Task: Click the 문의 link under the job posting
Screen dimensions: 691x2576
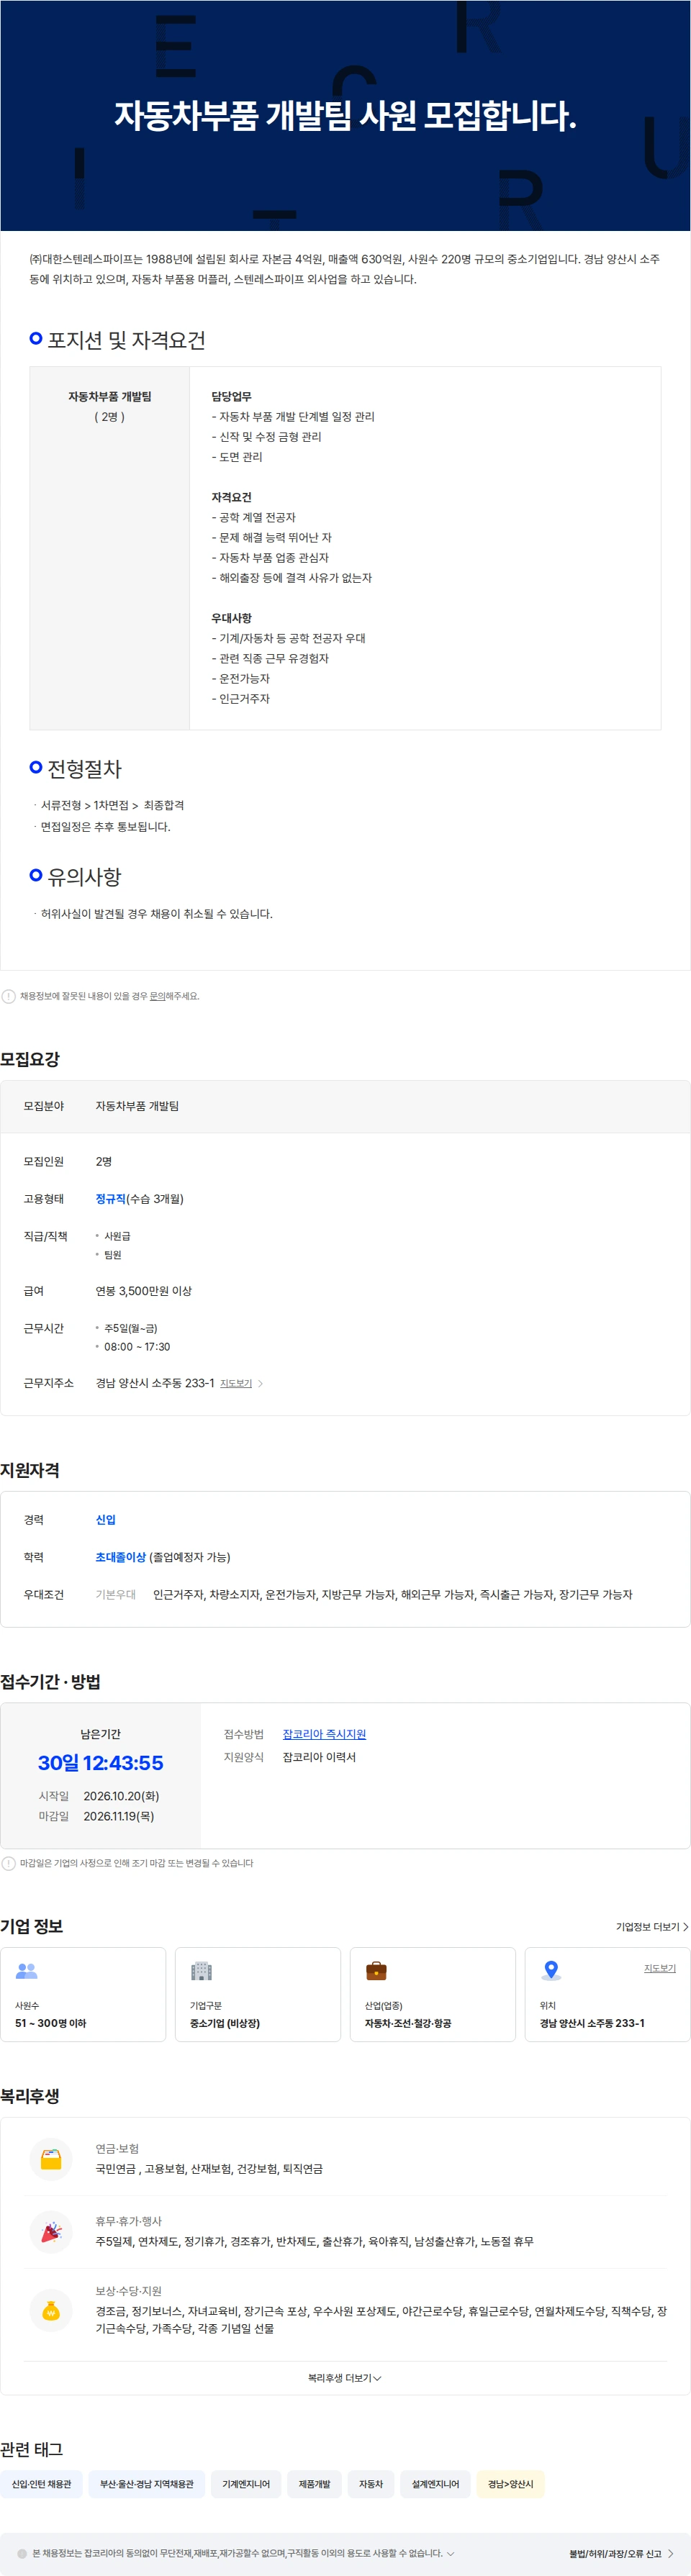Action: pos(157,996)
